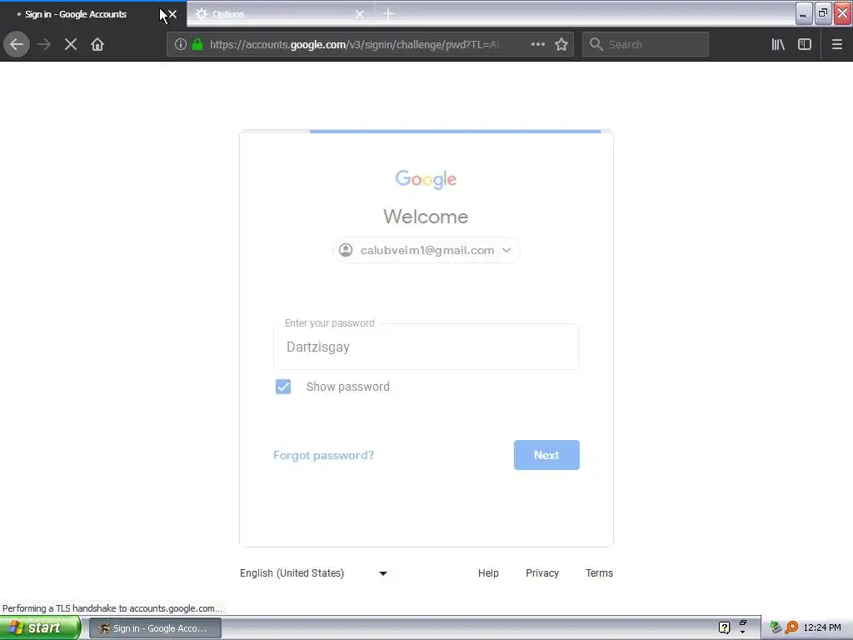Open the English (United States) language dropdown
The width and height of the screenshot is (853, 640).
(314, 573)
